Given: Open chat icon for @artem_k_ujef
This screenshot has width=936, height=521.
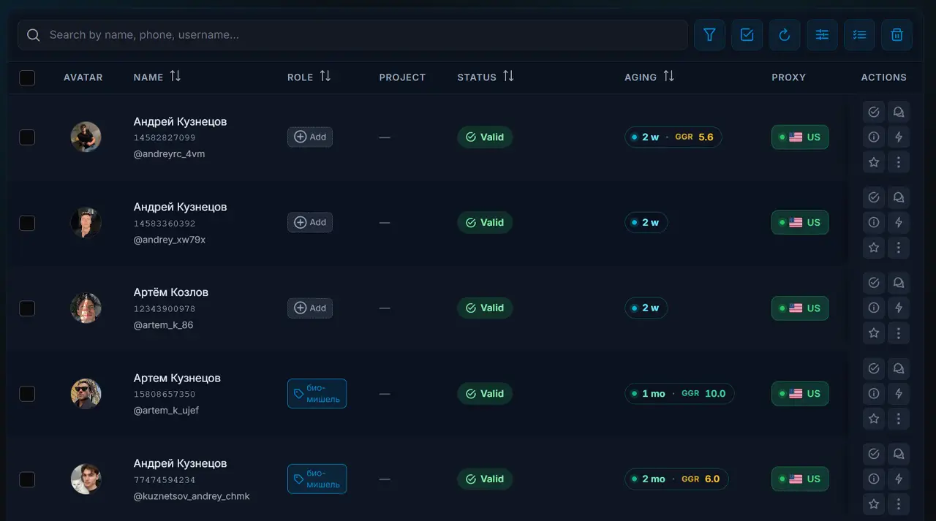Looking at the screenshot, I should [x=899, y=368].
